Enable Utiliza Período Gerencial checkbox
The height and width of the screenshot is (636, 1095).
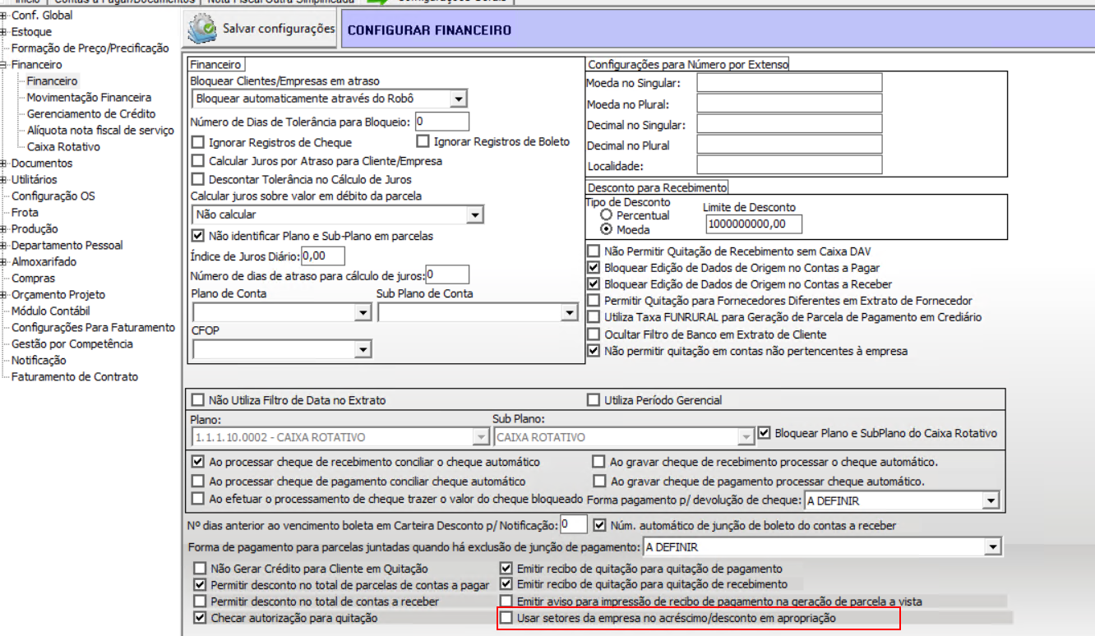click(593, 401)
